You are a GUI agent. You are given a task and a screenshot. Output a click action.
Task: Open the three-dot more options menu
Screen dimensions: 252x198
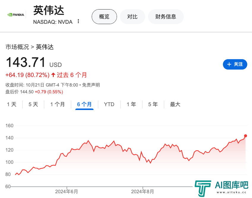click(x=78, y=21)
